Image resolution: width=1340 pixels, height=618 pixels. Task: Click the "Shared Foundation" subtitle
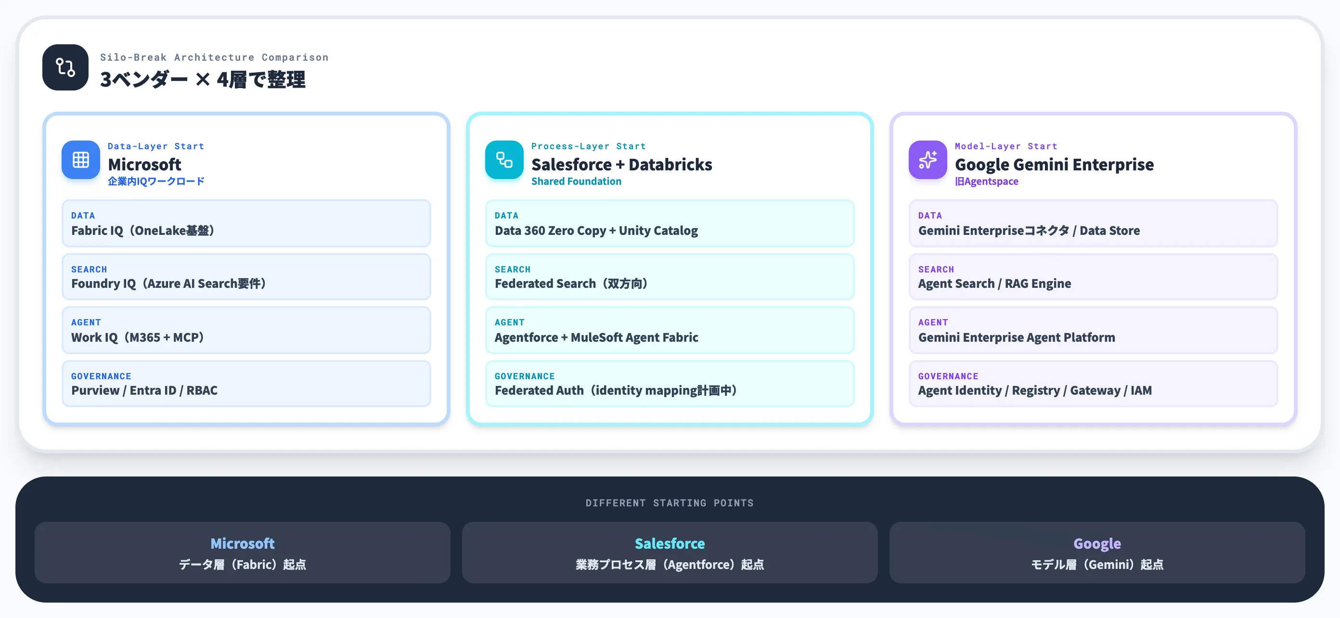[576, 181]
